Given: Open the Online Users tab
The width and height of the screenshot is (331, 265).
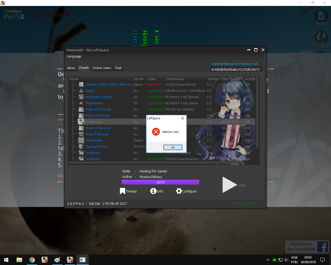Looking at the screenshot, I should (102, 68).
